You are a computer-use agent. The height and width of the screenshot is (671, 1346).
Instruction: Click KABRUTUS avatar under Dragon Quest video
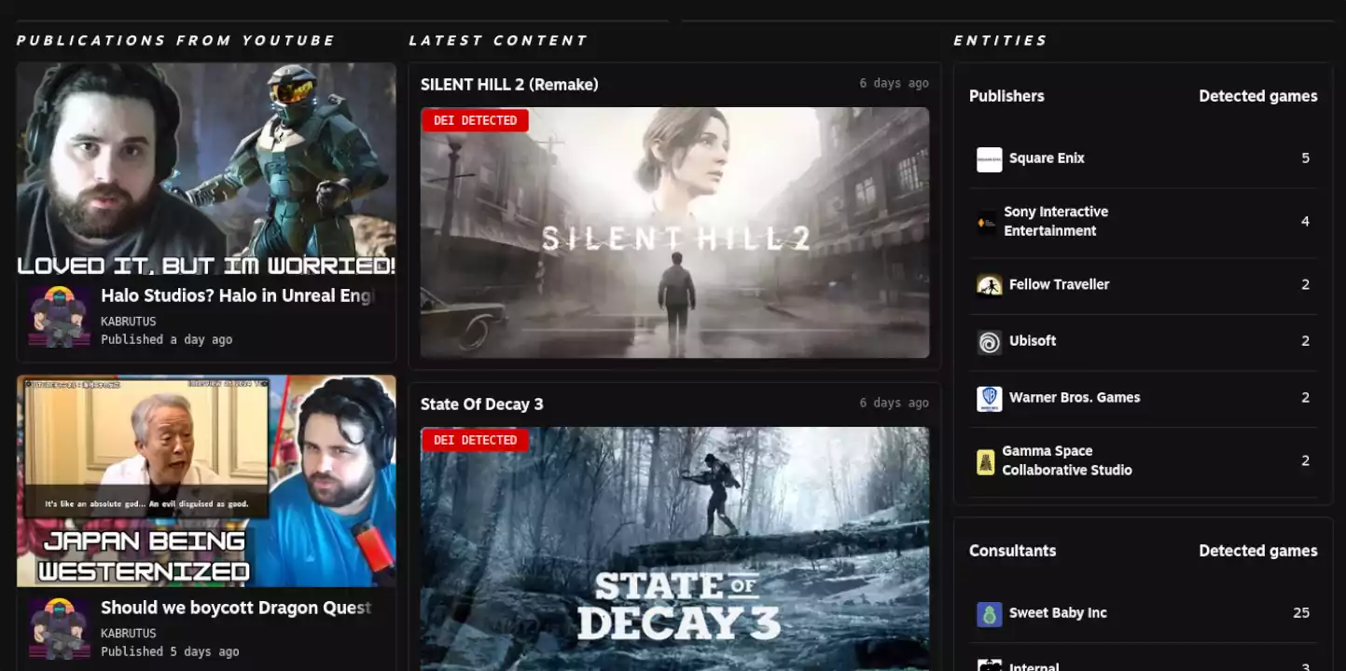(x=59, y=629)
